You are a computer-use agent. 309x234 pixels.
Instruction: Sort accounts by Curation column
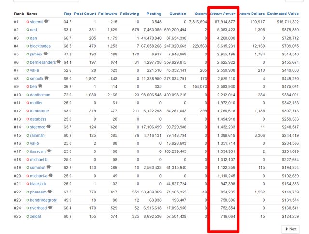click(x=178, y=14)
